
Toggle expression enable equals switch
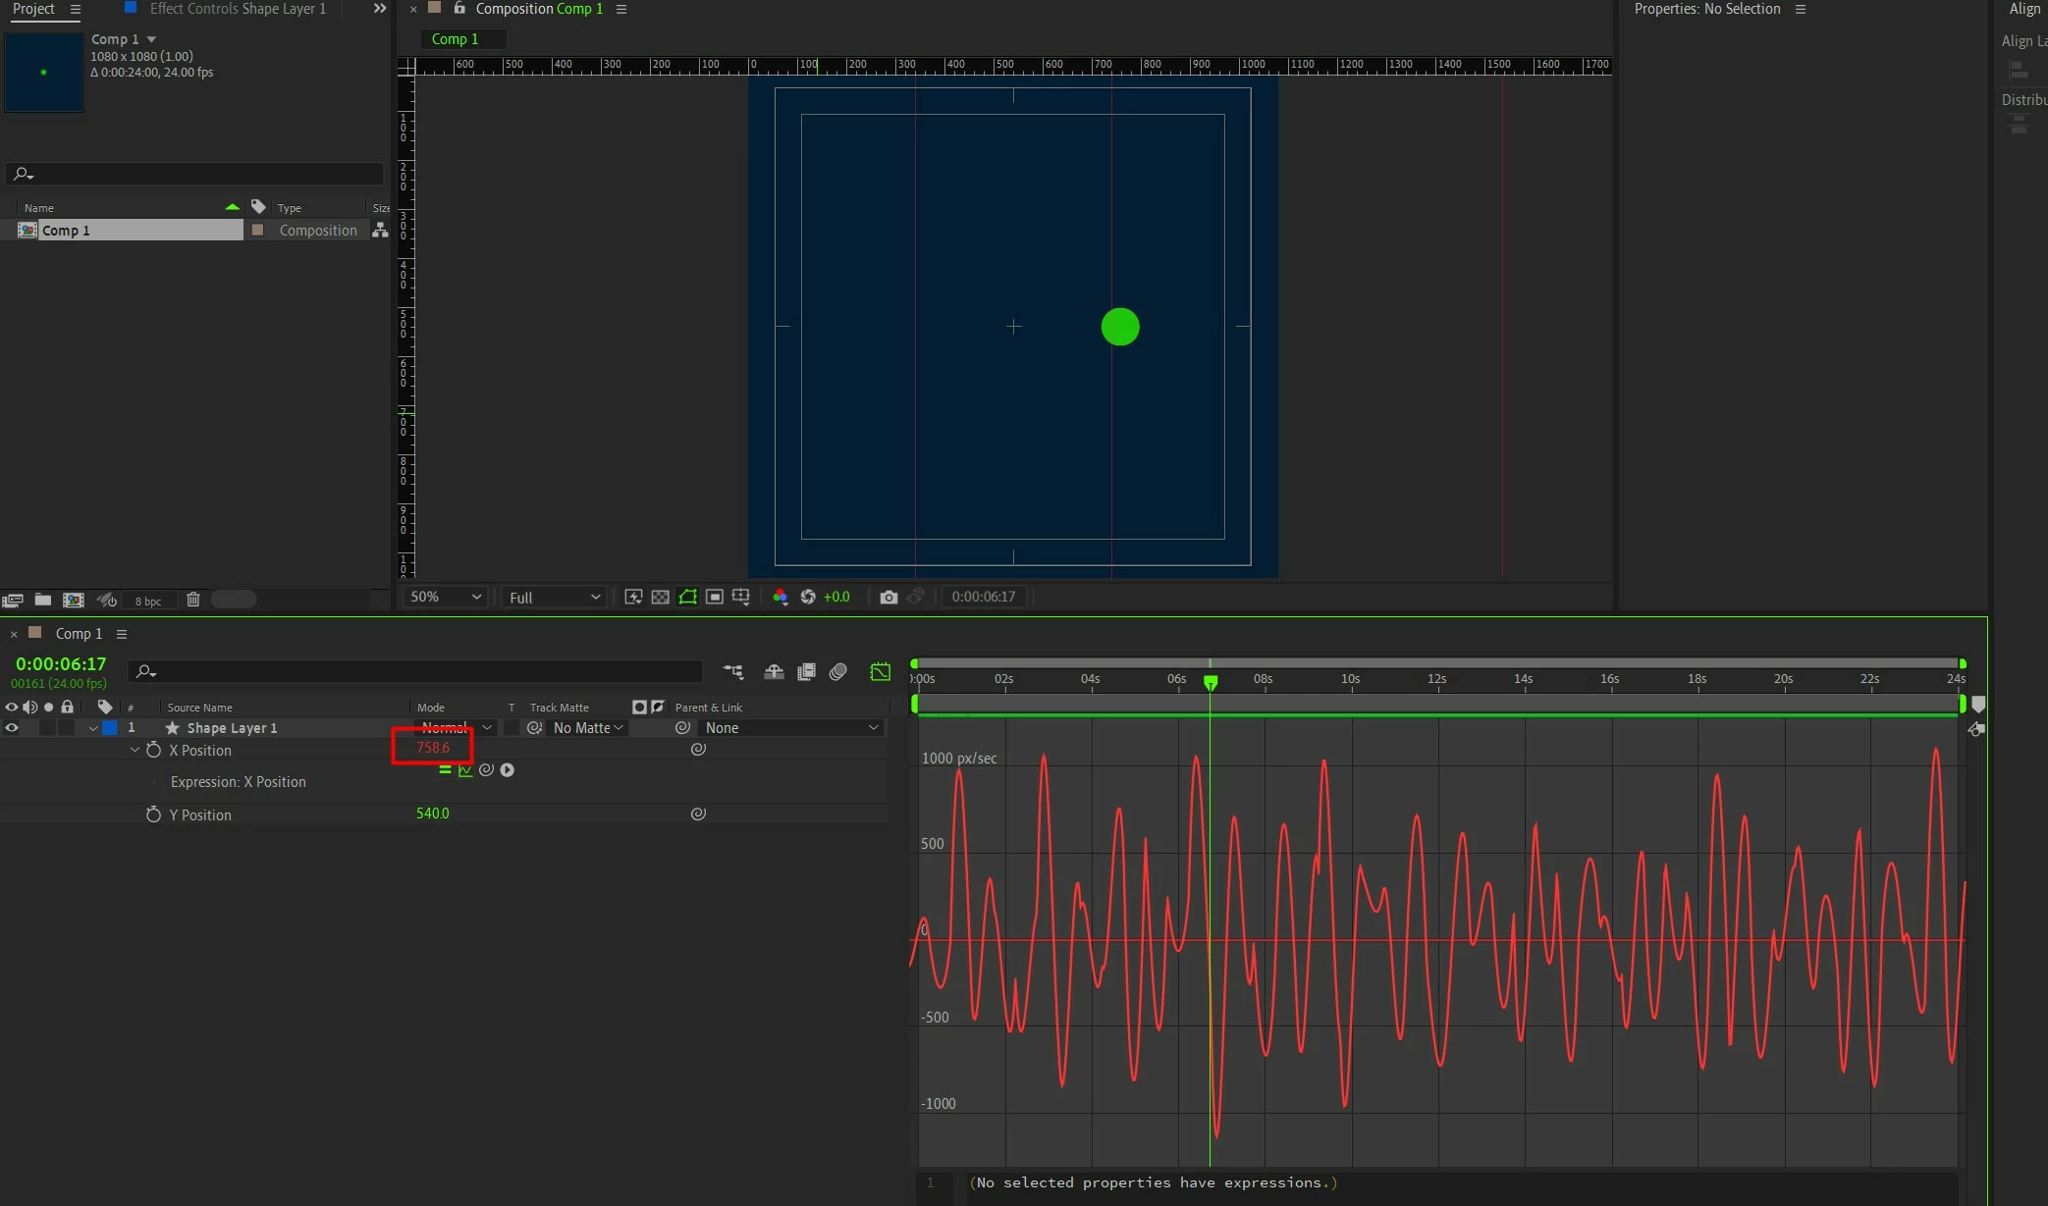coord(445,770)
